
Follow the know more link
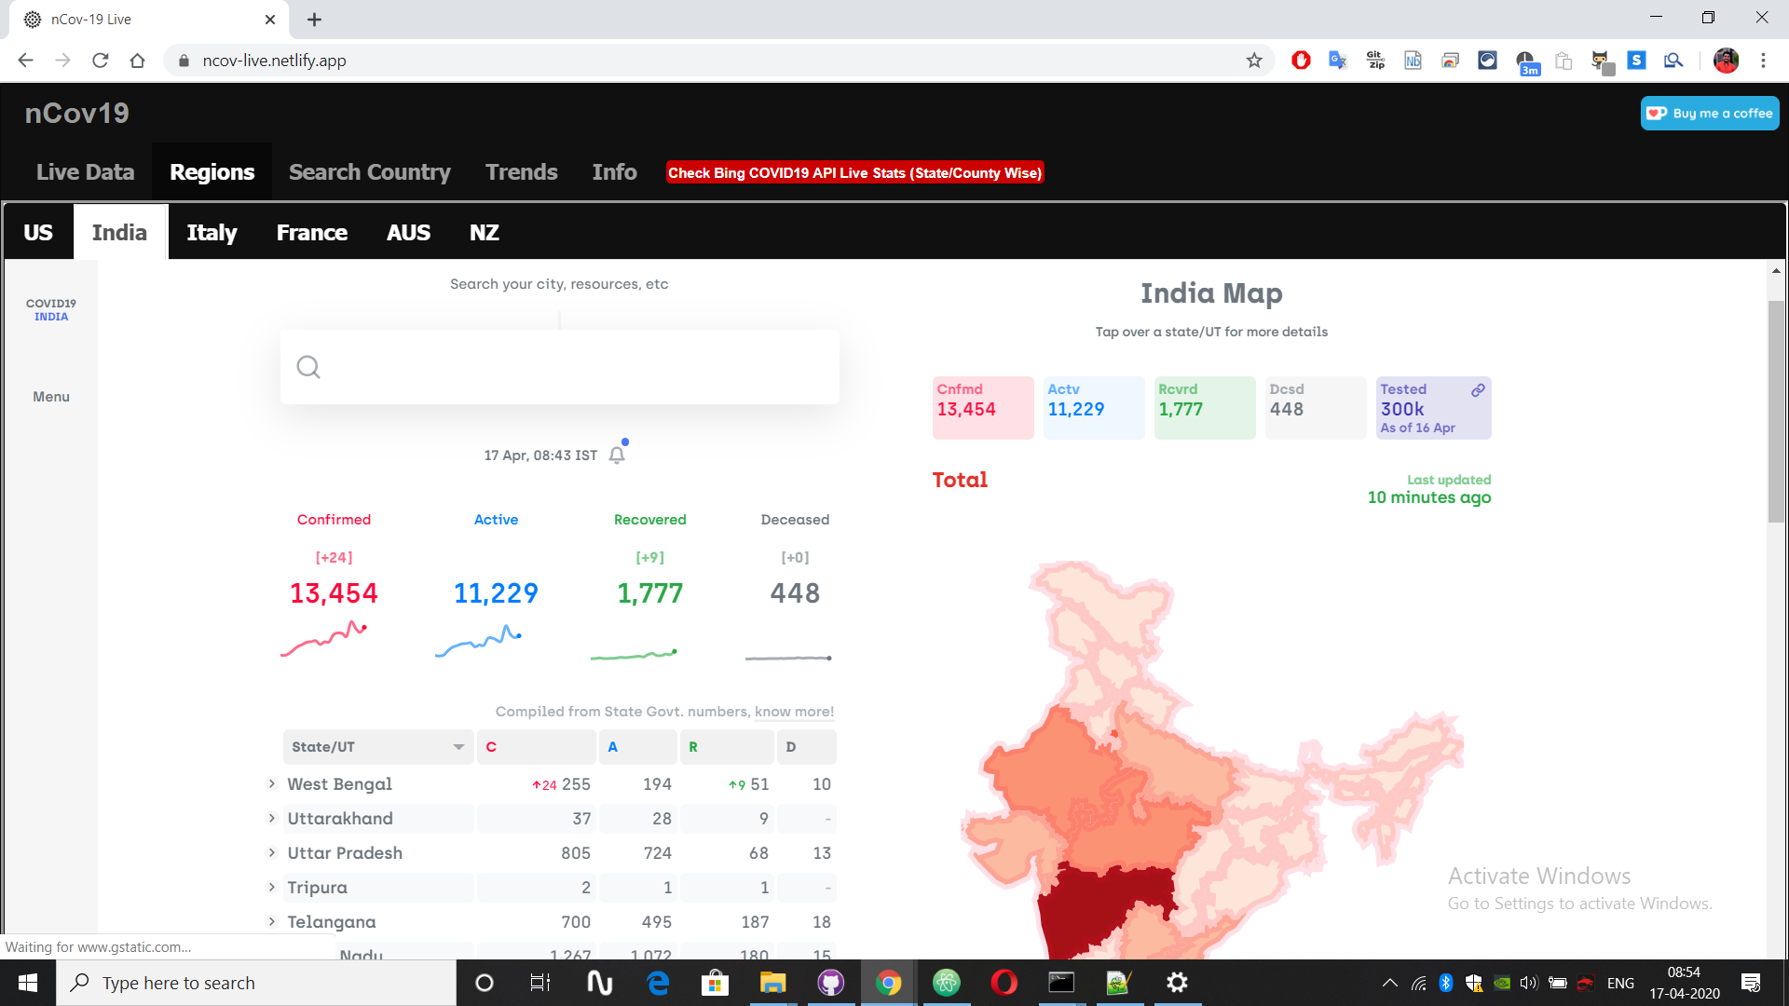click(794, 712)
